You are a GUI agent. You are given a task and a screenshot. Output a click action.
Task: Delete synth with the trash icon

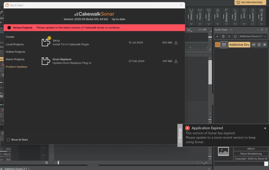point(223,36)
